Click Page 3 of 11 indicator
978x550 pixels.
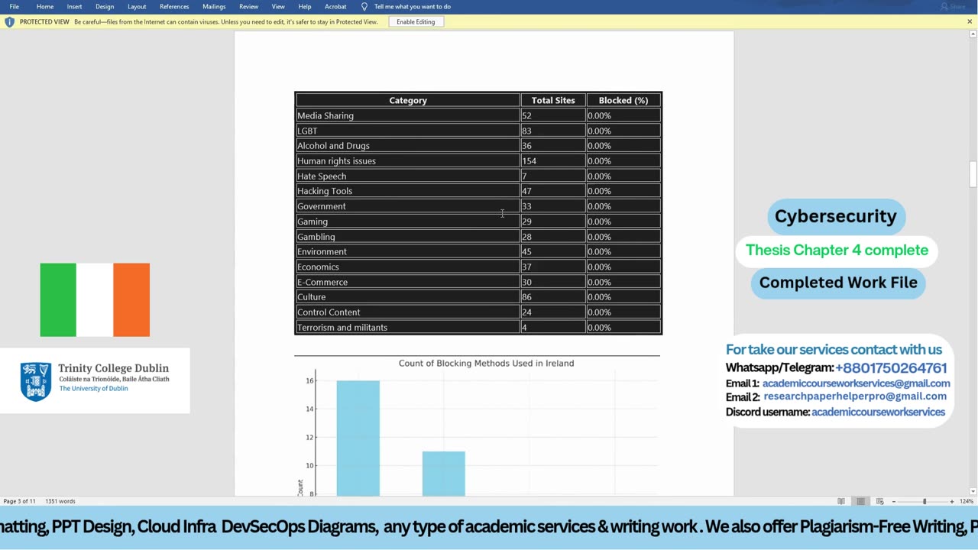[20, 501]
